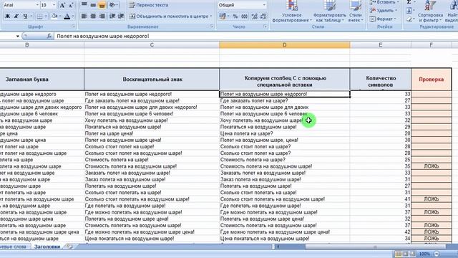Open Условное форматирование menu
This screenshot has height=258, width=458.
tap(291, 11)
